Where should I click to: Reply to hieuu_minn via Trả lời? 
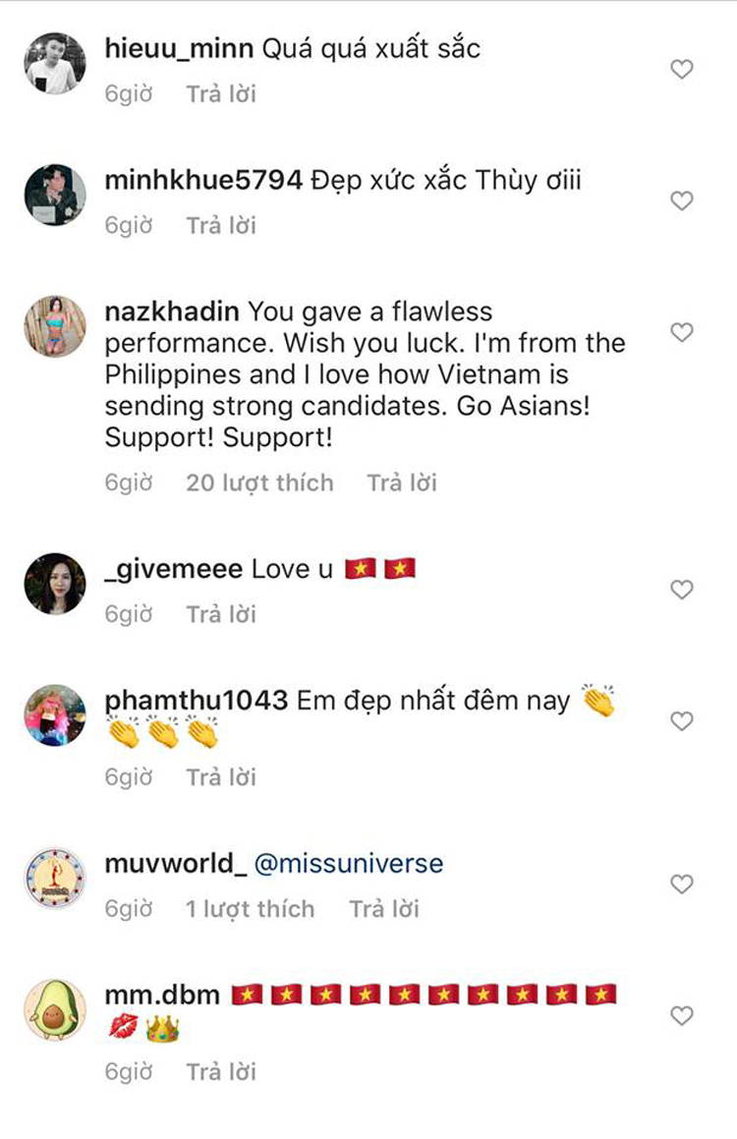[221, 94]
